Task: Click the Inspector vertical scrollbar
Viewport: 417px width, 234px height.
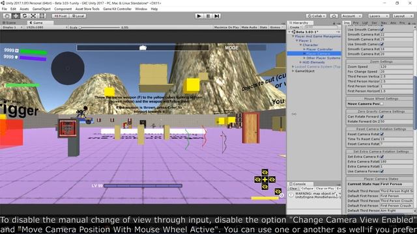Action: [415, 103]
